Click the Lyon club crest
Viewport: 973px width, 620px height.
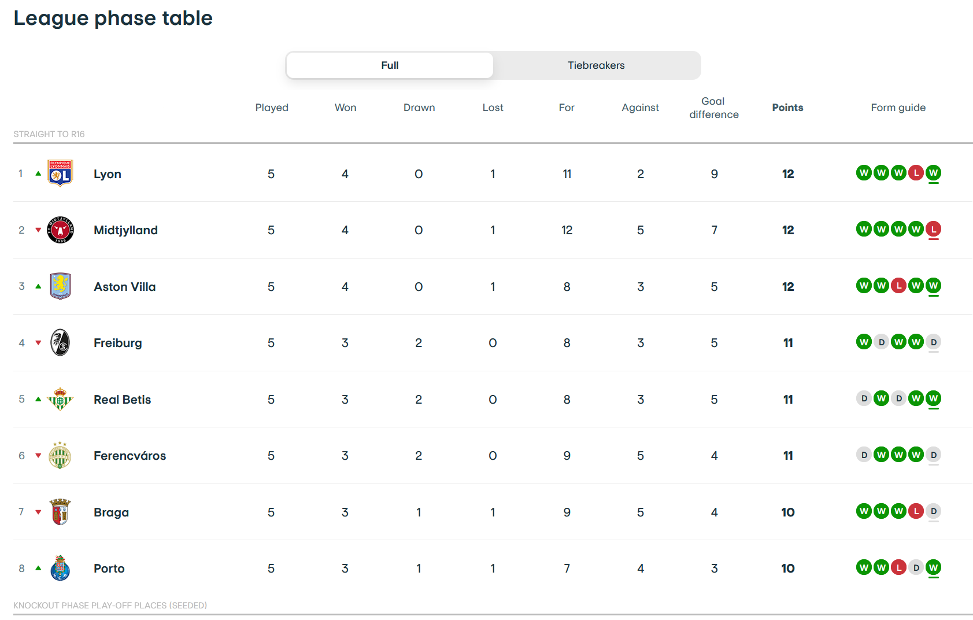(60, 173)
